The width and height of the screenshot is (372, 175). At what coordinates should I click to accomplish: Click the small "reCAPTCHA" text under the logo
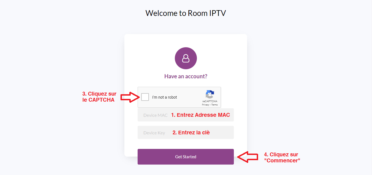pos(210,101)
